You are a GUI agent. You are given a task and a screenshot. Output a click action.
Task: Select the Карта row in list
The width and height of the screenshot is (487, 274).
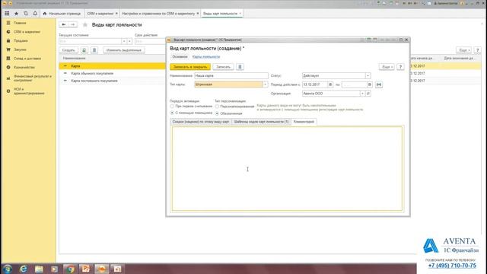112,66
